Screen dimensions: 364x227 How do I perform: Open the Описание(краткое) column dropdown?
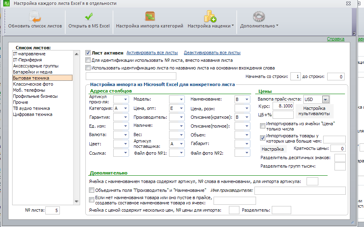click(247, 117)
